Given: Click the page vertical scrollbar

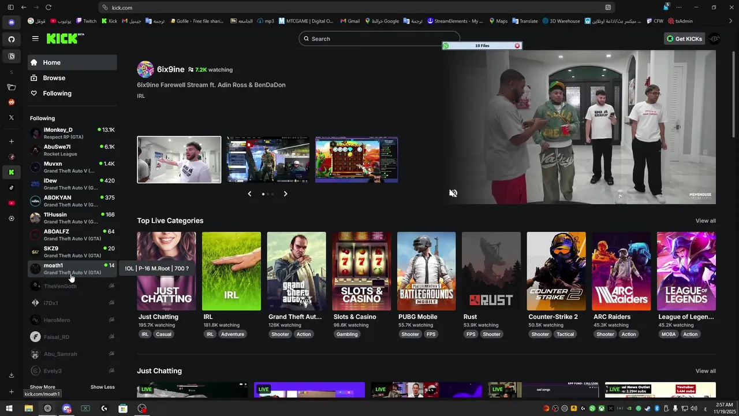Looking at the screenshot, I should click(x=735, y=94).
